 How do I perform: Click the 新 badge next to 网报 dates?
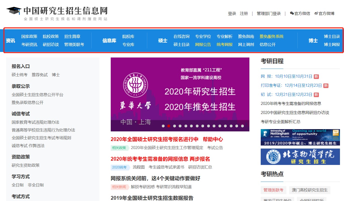[316, 77]
